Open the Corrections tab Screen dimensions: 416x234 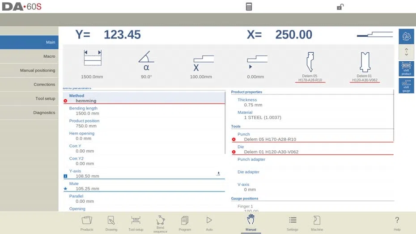point(29,85)
